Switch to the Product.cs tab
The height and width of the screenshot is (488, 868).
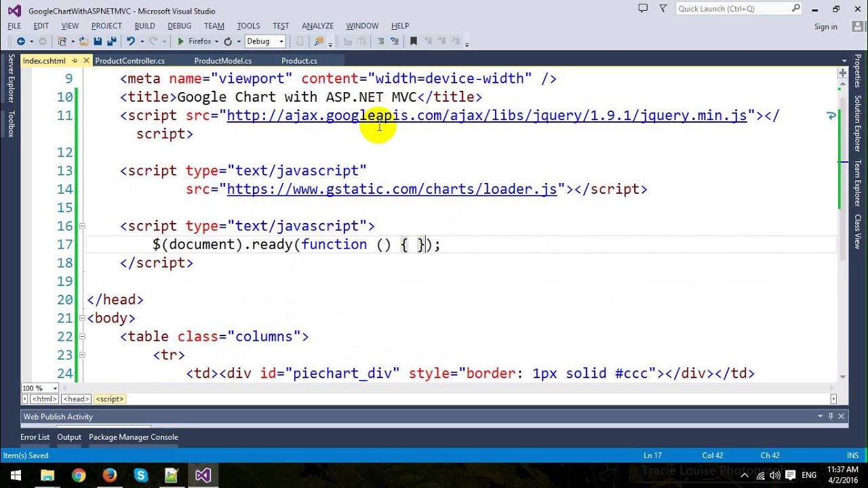coord(299,61)
